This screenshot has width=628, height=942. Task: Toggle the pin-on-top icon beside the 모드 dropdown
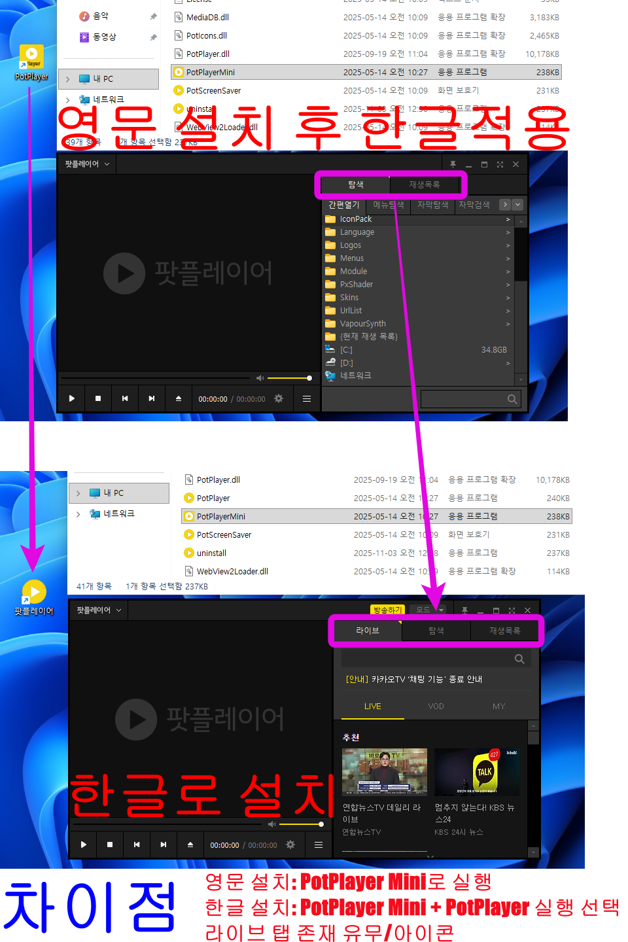pyautogui.click(x=464, y=610)
